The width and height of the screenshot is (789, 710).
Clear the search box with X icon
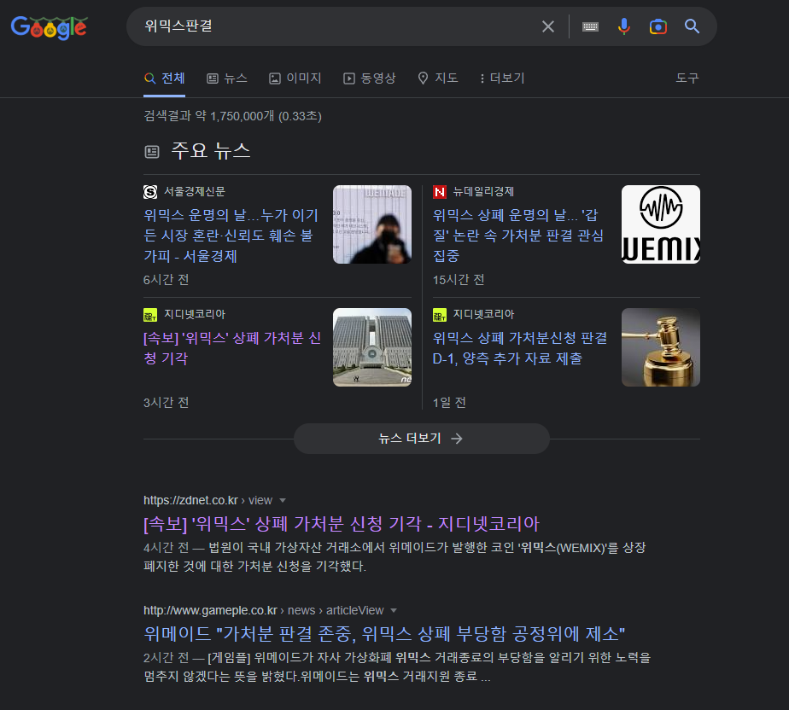pos(548,26)
